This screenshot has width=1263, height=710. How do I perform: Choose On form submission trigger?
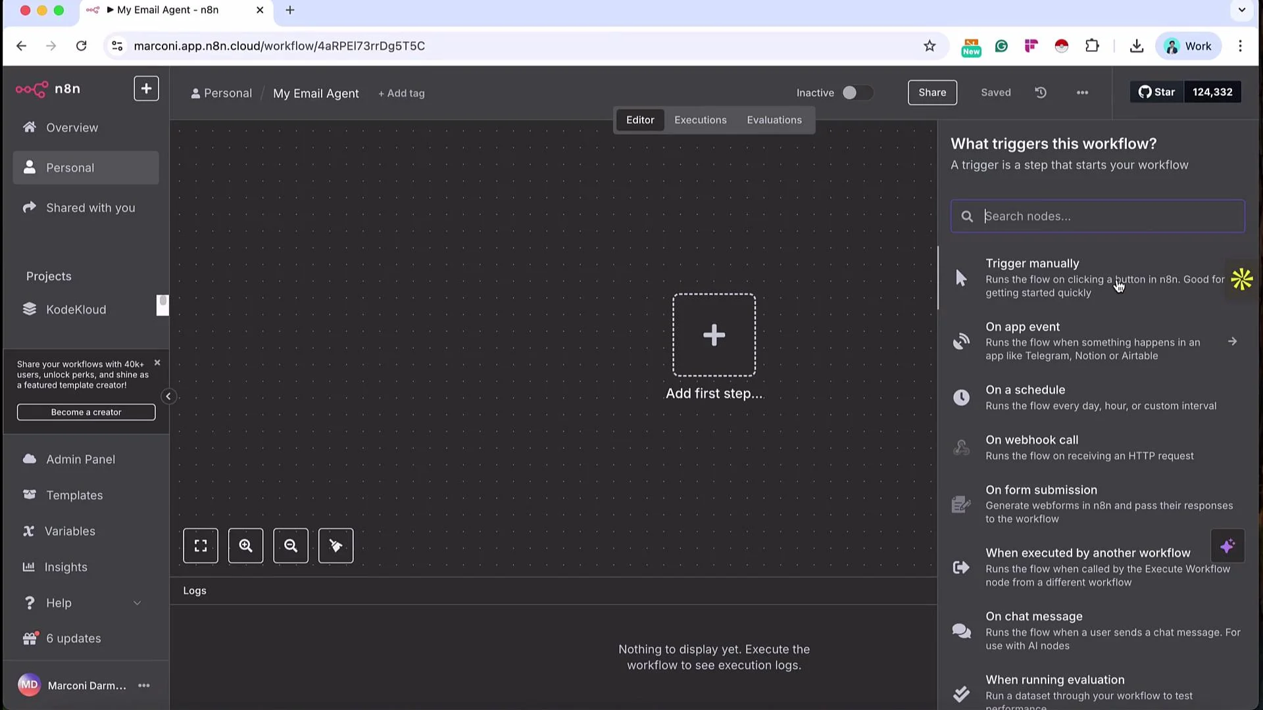pyautogui.click(x=1097, y=504)
